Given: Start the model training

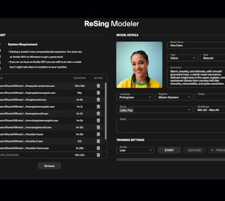Looking at the screenshot, I should [169, 150].
